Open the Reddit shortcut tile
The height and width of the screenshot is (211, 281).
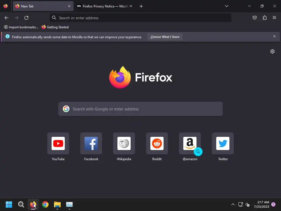157,143
